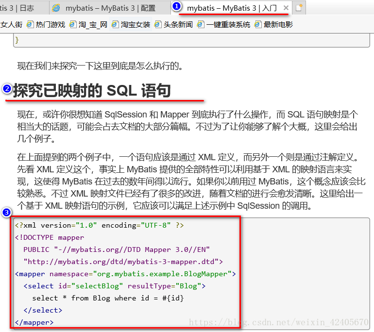
Task: Click the IE icon beside 头条新闻
Action: pyautogui.click(x=158, y=24)
